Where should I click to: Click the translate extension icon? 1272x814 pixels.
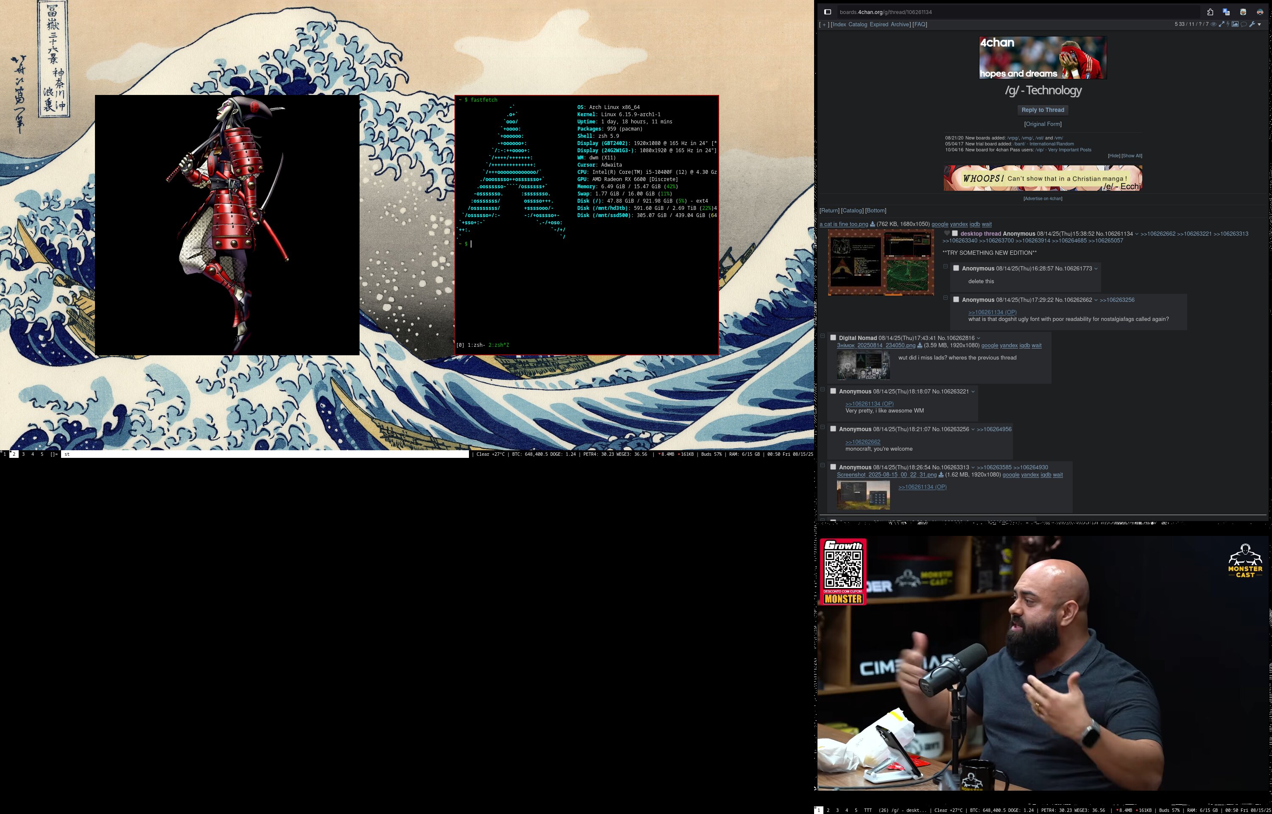1226,12
